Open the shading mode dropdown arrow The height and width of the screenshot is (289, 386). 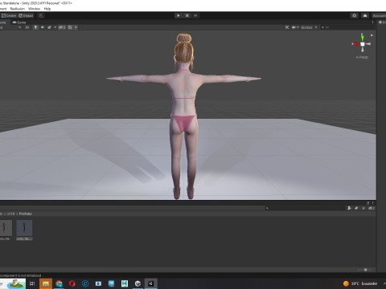click(x=19, y=27)
